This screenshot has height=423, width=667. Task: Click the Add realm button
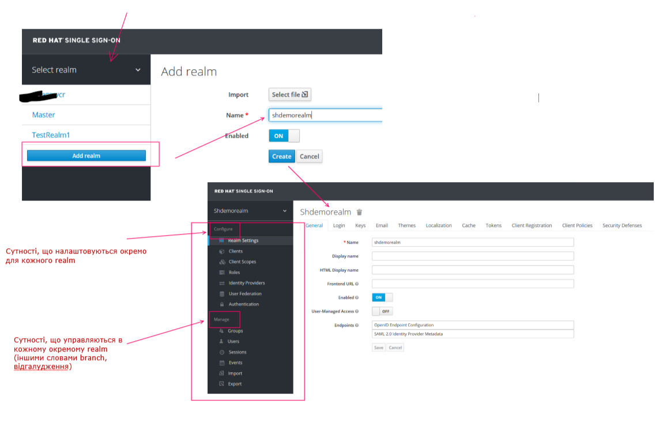[86, 156]
